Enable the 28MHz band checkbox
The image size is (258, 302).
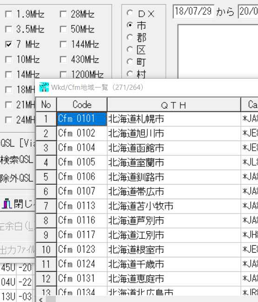tap(63, 14)
